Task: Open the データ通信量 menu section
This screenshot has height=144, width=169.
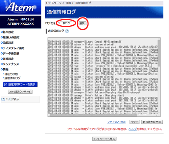Action: pyautogui.click(x=11, y=53)
